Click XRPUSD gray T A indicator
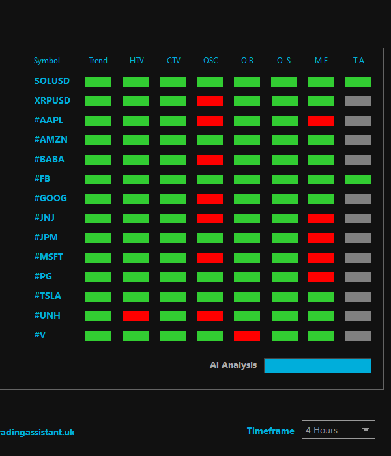Image resolution: width=391 pixels, height=456 pixels. coord(358,101)
